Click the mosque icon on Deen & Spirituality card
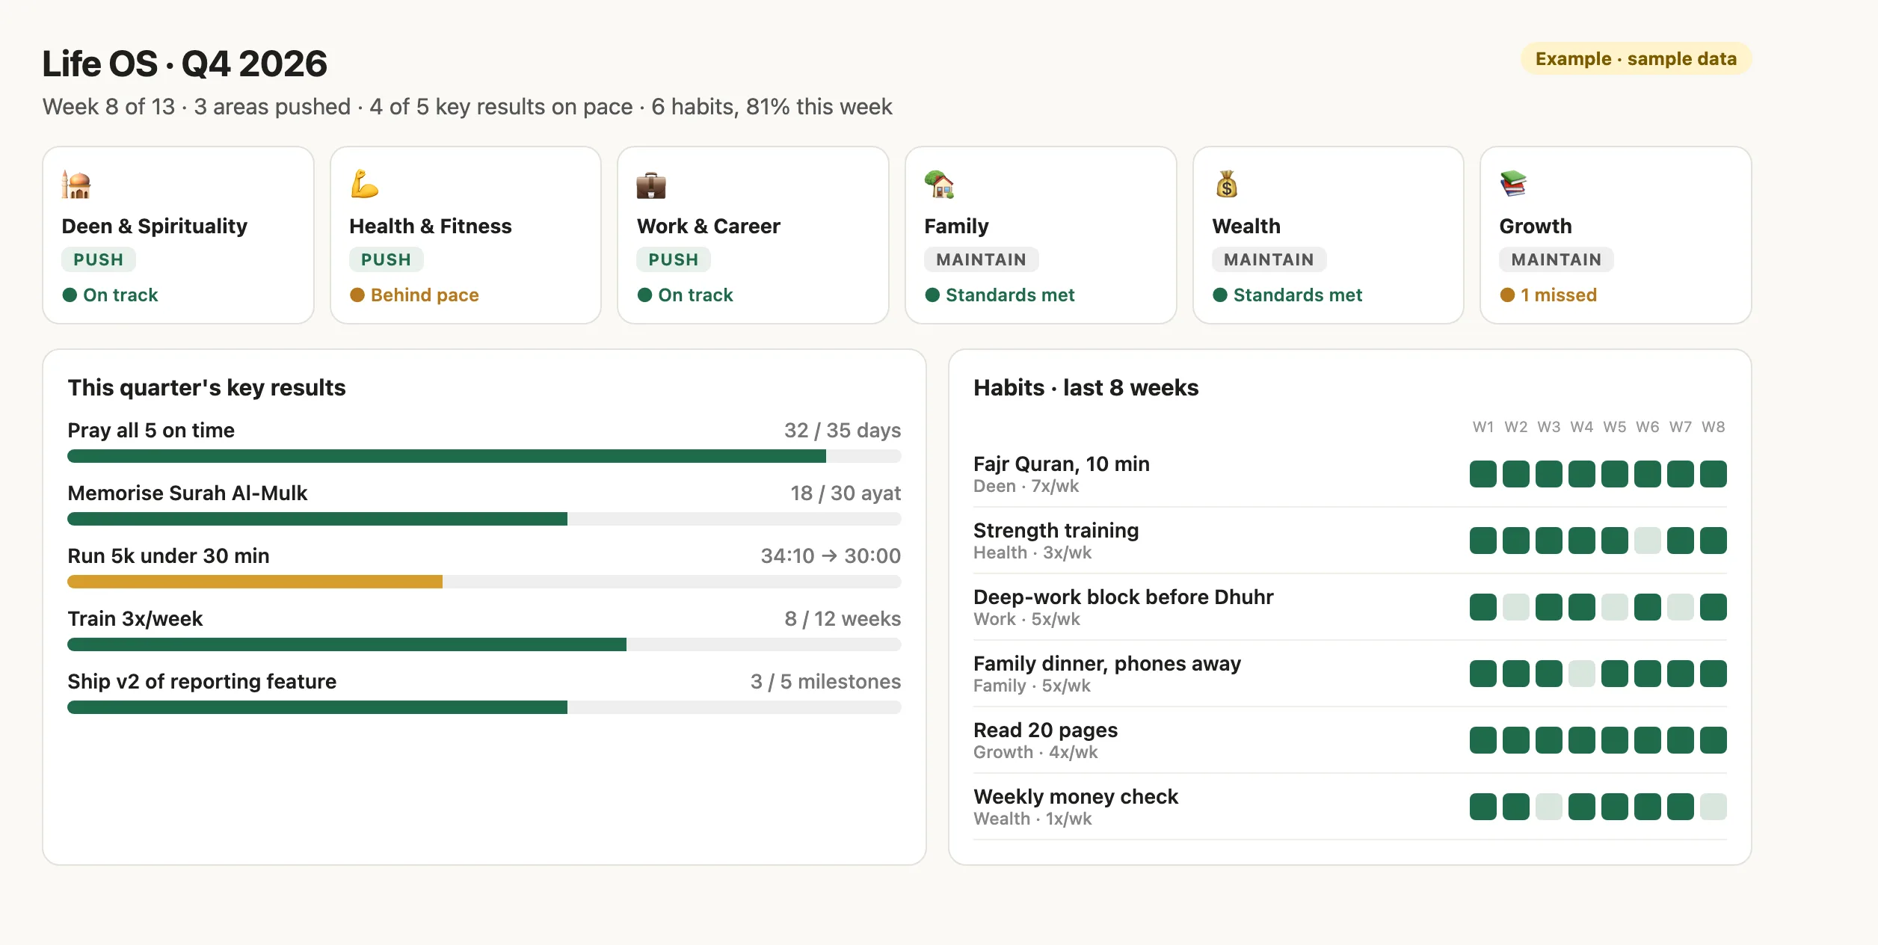Viewport: 1878px width, 945px height. coord(76,185)
